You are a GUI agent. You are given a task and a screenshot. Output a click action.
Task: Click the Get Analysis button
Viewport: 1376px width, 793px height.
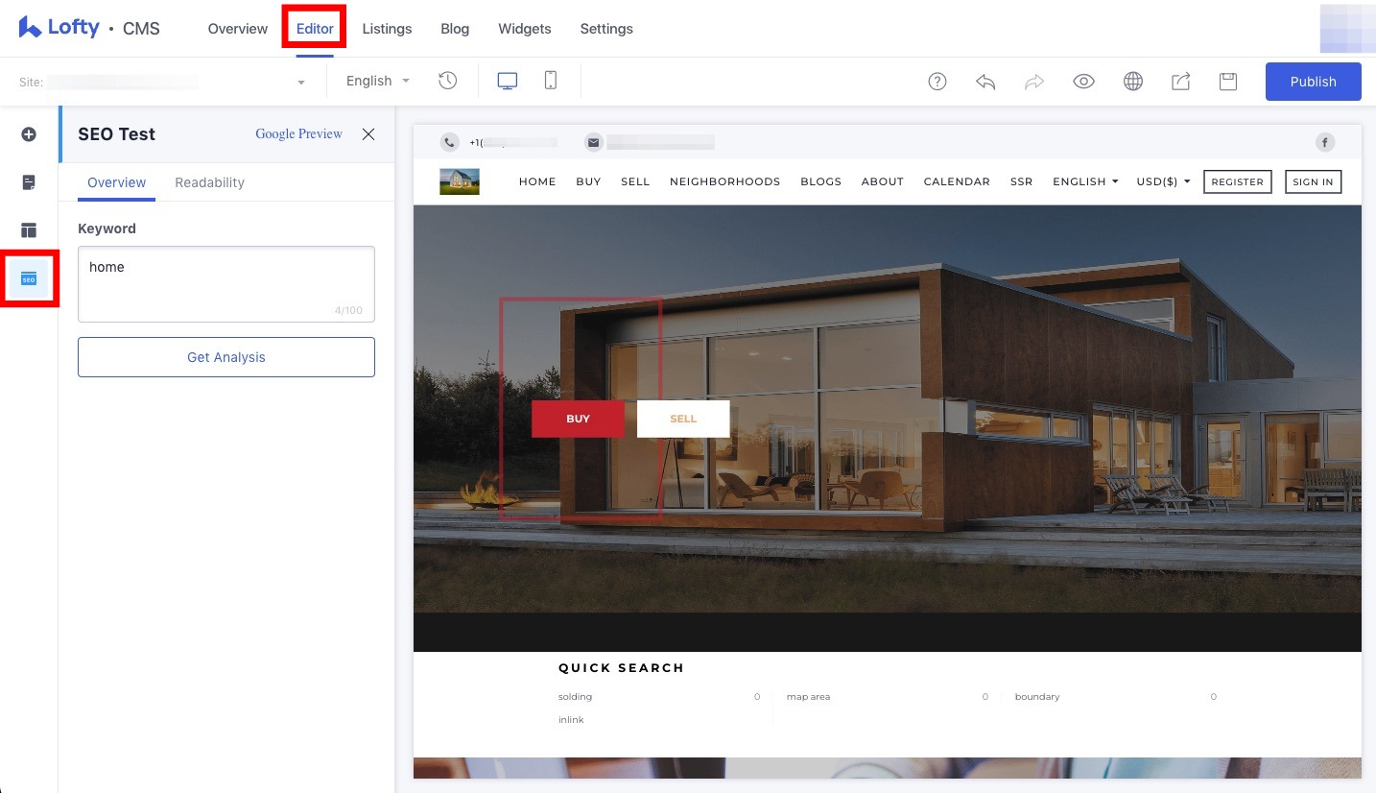click(226, 357)
